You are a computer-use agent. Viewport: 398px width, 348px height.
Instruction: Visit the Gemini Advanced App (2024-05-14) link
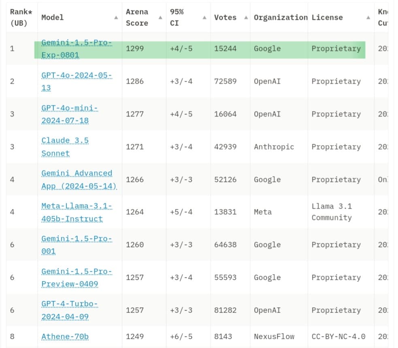point(79,180)
